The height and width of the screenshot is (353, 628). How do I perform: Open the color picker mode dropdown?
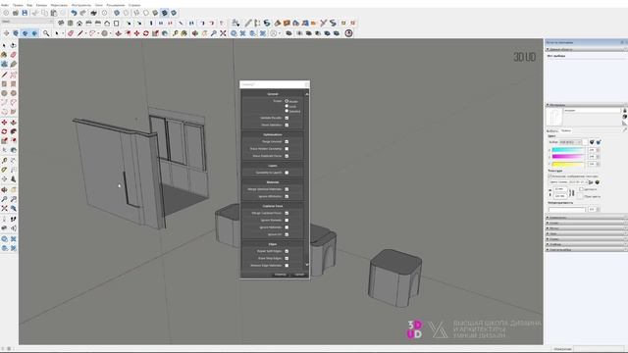pyautogui.click(x=570, y=142)
